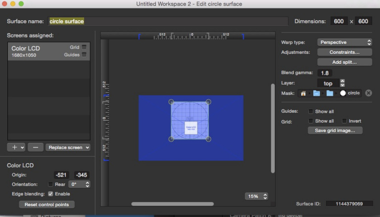380x217 pixels.
Task: Clear the mask with the X icon
Action: (x=368, y=93)
